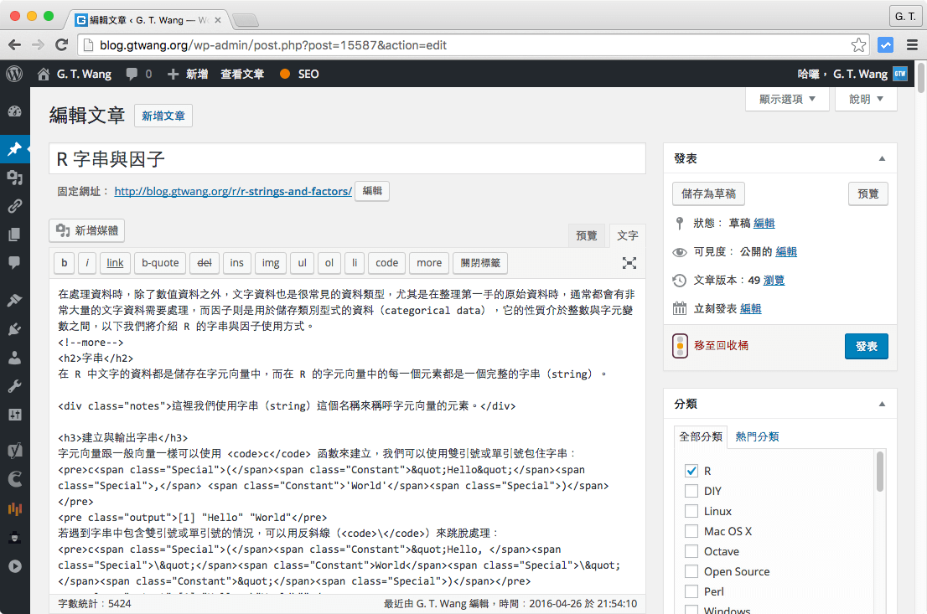Viewport: 927px width, 614px height.
Task: Open Links via the chain sidebar icon
Action: (14, 206)
